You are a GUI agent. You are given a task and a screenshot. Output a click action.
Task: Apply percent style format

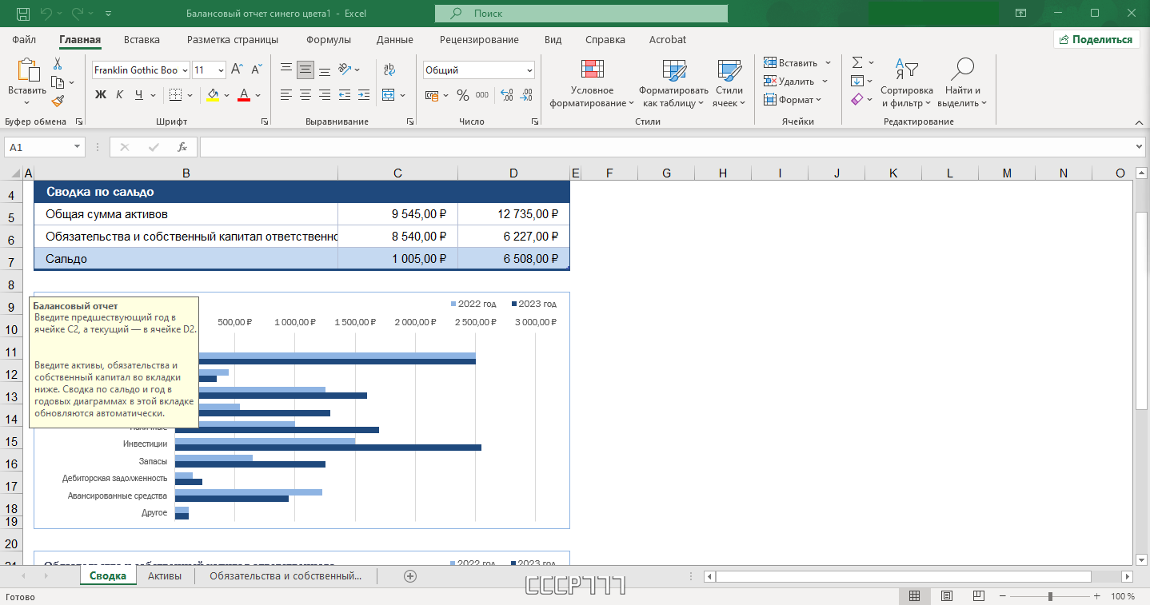point(462,95)
